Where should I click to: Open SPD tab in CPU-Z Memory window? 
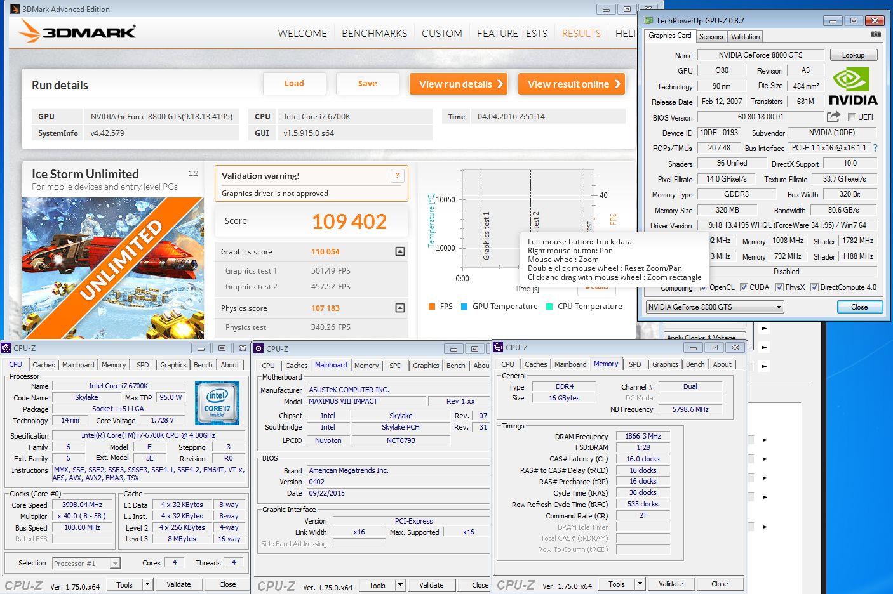[x=634, y=364]
